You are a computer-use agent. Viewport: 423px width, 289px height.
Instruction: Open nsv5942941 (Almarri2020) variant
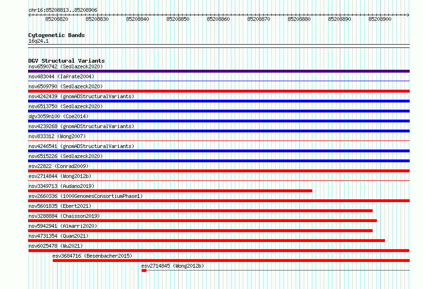pyautogui.click(x=63, y=226)
